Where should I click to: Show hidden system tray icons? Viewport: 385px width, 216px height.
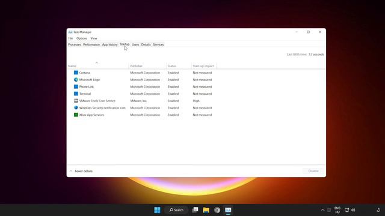[x=322, y=210]
